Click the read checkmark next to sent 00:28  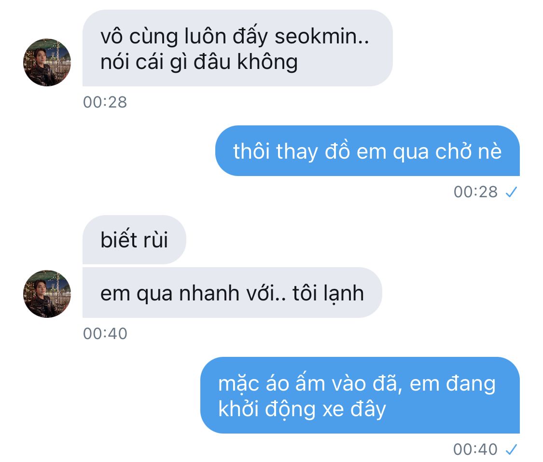click(511, 192)
